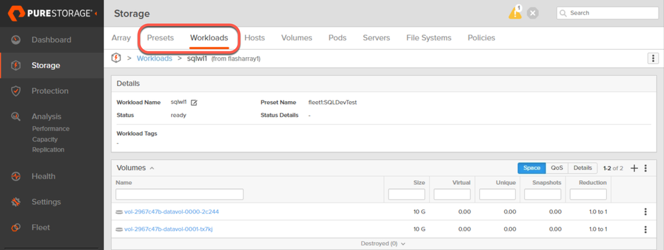Image resolution: width=664 pixels, height=250 pixels.
Task: Click the edit workload name pencil icon
Action: [x=194, y=102]
